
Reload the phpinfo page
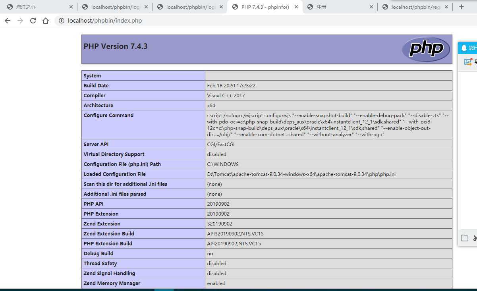pos(33,21)
